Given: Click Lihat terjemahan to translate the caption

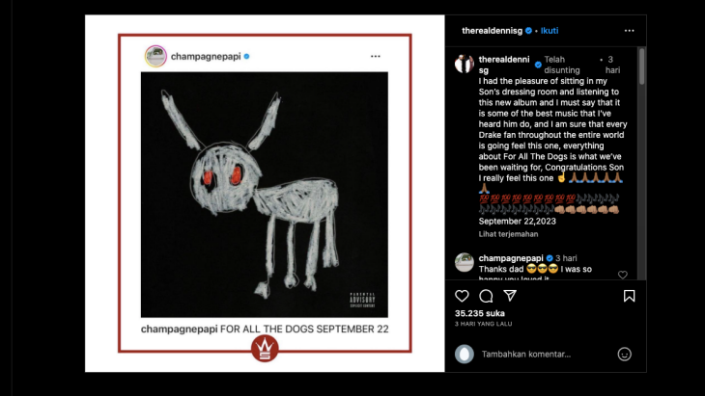Looking at the screenshot, I should point(508,234).
